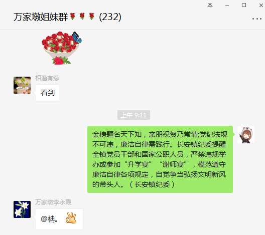Pin the chat window on top
The image size is (265, 235).
(x=210, y=6)
